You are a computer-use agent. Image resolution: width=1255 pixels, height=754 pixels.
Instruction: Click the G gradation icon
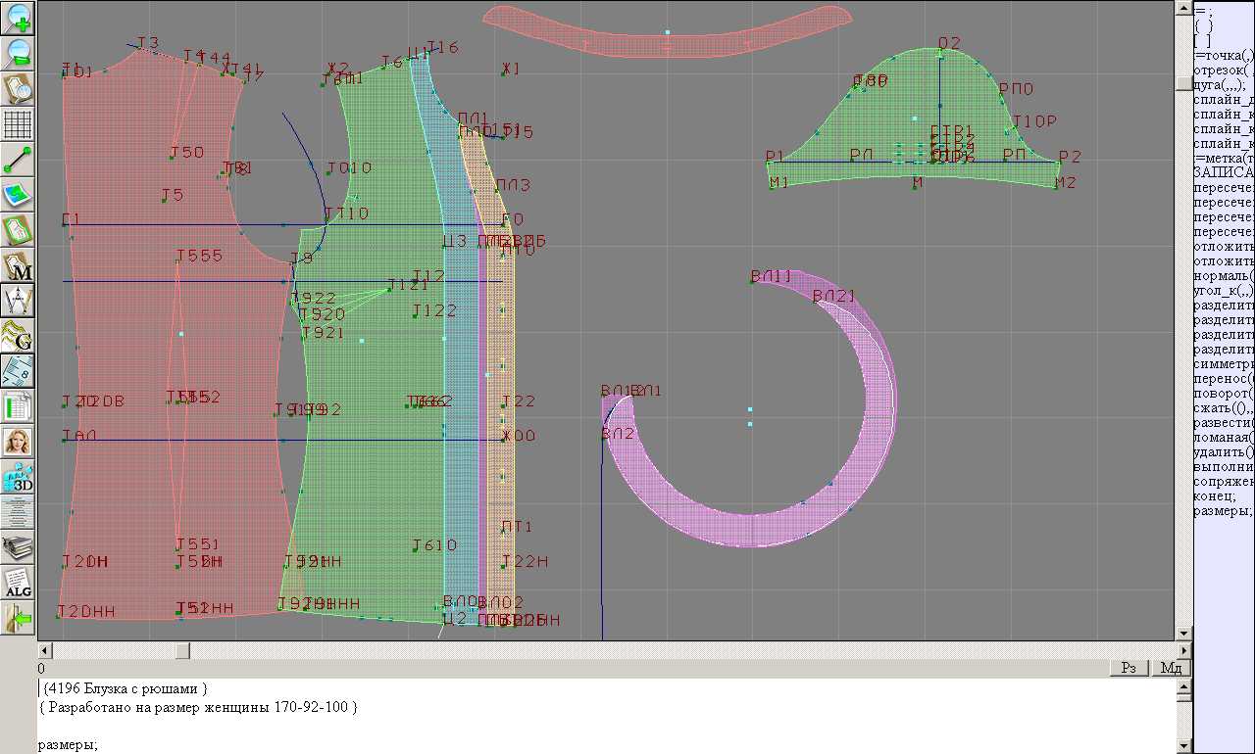[19, 336]
